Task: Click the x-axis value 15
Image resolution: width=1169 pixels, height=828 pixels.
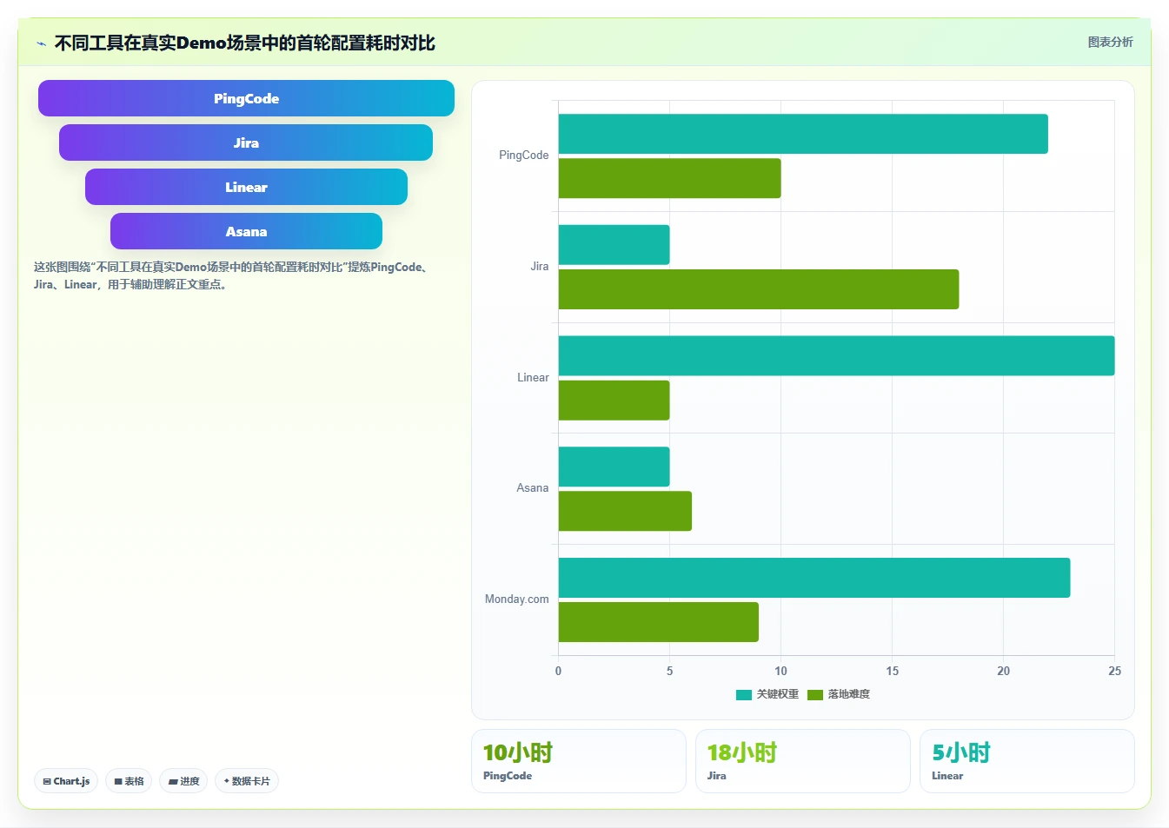Action: point(892,671)
